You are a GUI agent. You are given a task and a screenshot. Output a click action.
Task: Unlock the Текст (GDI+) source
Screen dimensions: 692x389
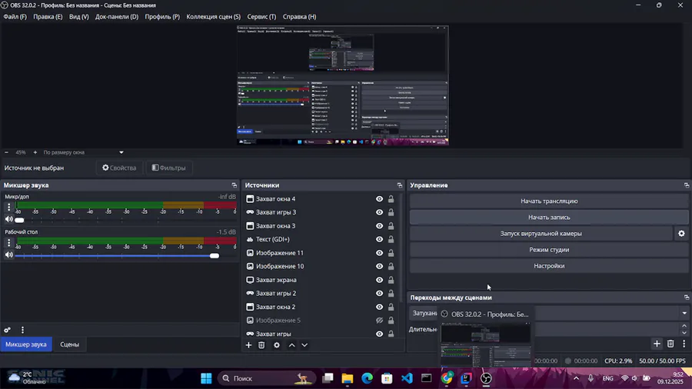pos(391,240)
